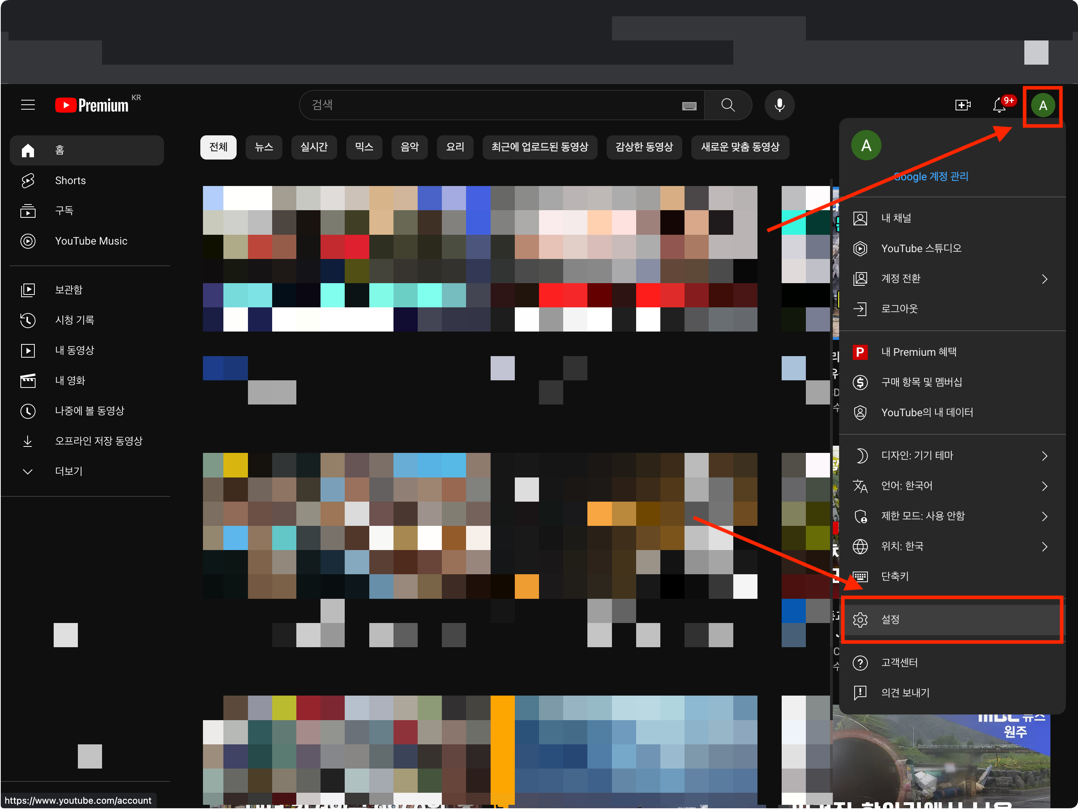Open YouTube Music in sidebar
The image size is (1078, 809).
pos(91,241)
